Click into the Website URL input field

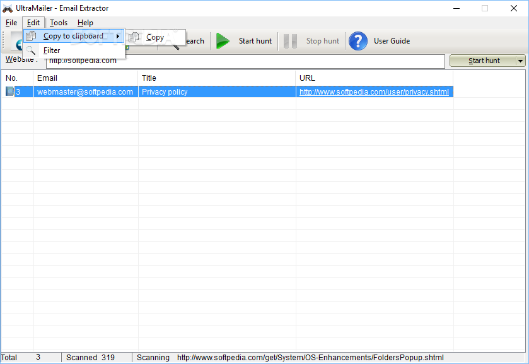[245, 61]
